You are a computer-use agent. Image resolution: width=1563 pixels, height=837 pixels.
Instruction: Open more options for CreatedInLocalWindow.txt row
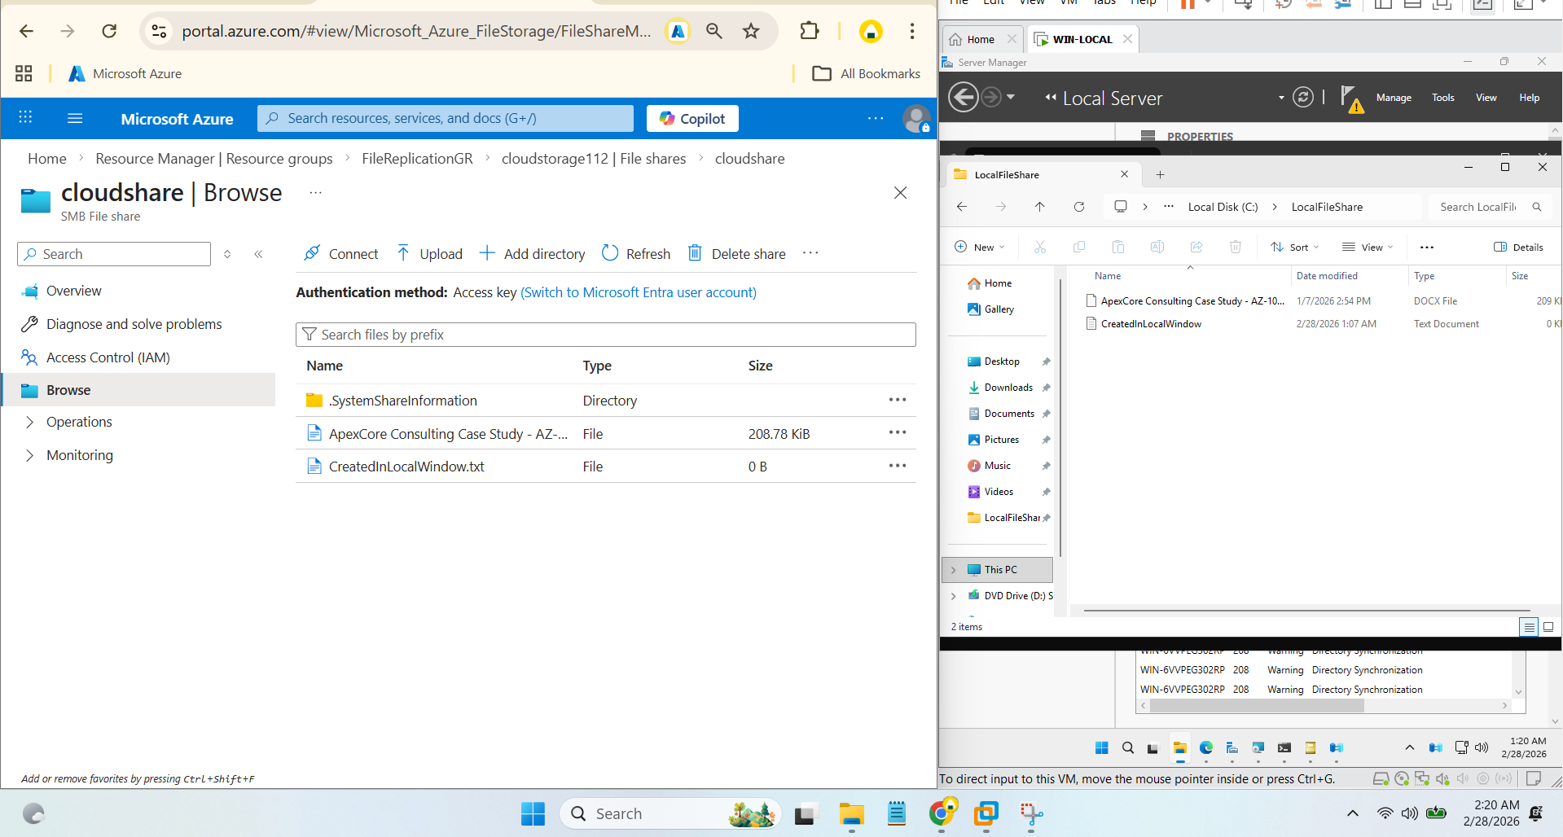[x=898, y=466]
